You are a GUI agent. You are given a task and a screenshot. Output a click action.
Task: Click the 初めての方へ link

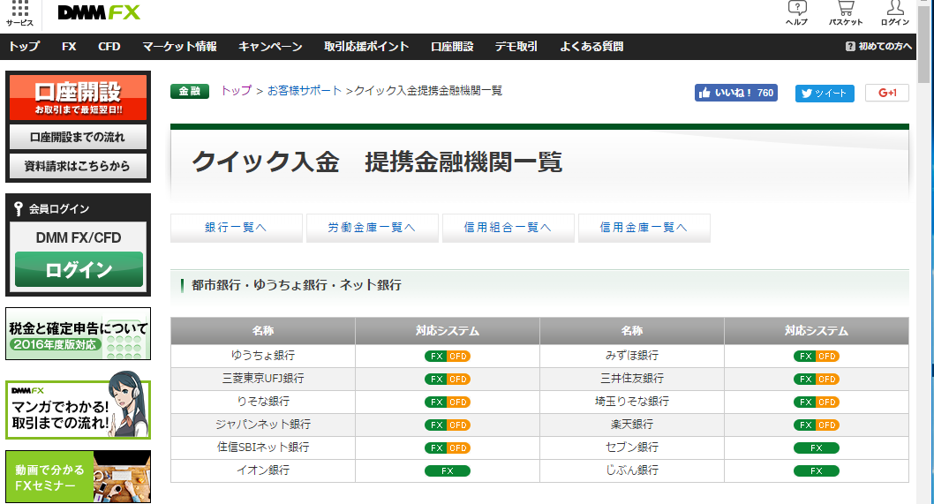coord(878,47)
